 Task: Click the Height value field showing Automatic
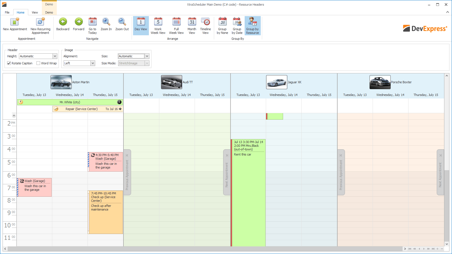pyautogui.click(x=36, y=56)
